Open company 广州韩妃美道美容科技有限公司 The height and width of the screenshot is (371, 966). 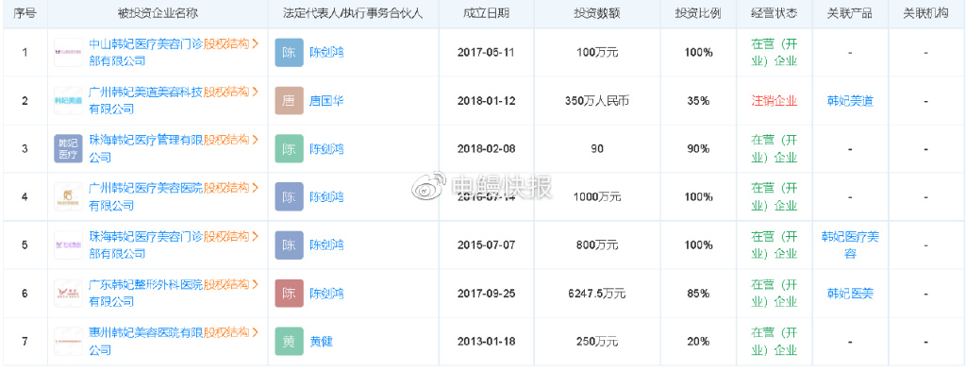[146, 100]
